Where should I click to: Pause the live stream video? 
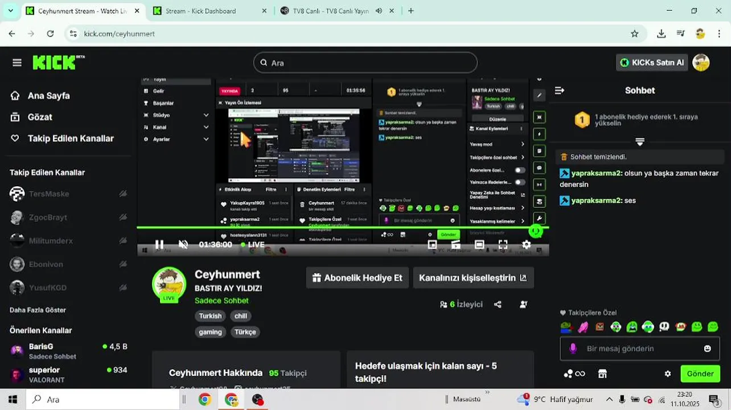pos(159,244)
